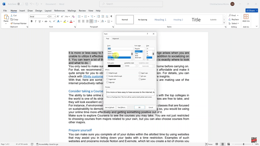The image size is (260, 146).
Task: Show paragraph marks icon
Action: [111, 16]
